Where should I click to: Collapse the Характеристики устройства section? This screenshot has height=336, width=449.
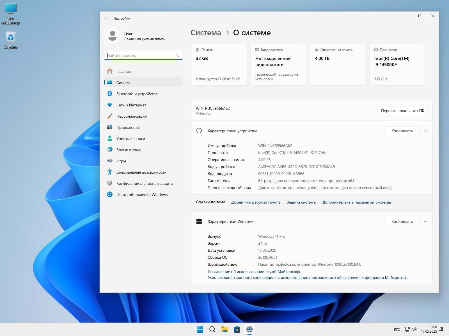[x=425, y=131]
